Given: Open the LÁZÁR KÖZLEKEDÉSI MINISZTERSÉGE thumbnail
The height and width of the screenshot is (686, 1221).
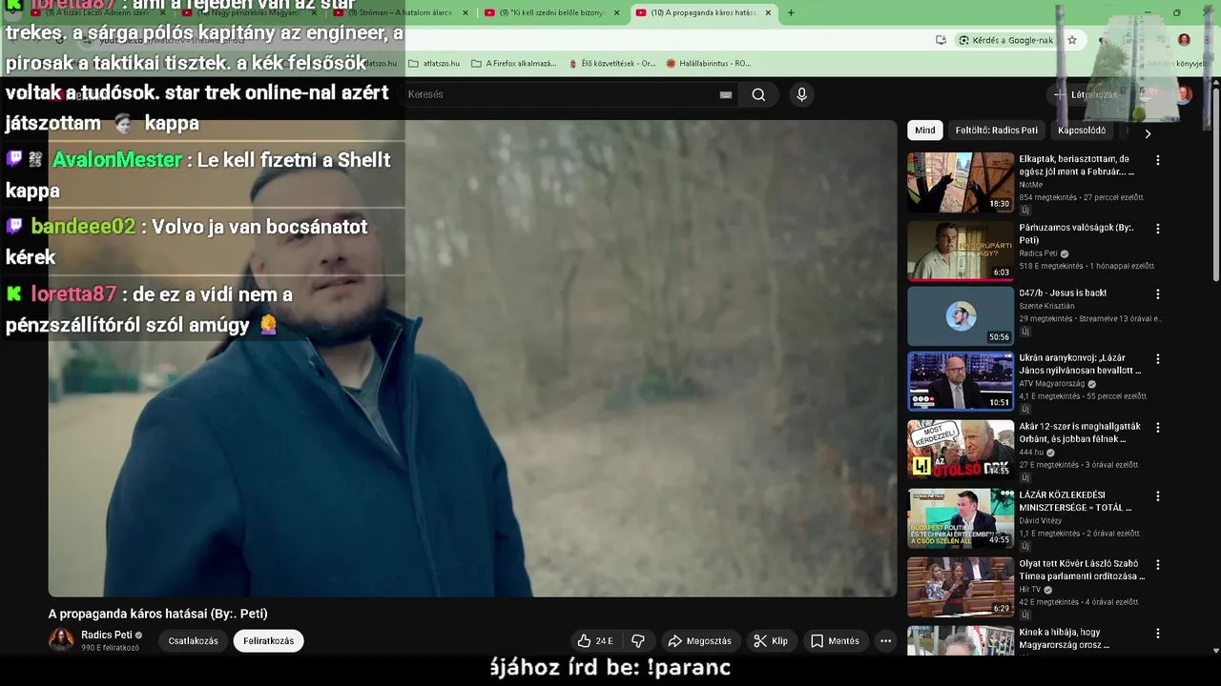Looking at the screenshot, I should tap(961, 518).
